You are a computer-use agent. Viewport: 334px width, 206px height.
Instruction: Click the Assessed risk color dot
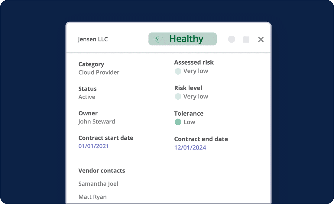tap(178, 71)
